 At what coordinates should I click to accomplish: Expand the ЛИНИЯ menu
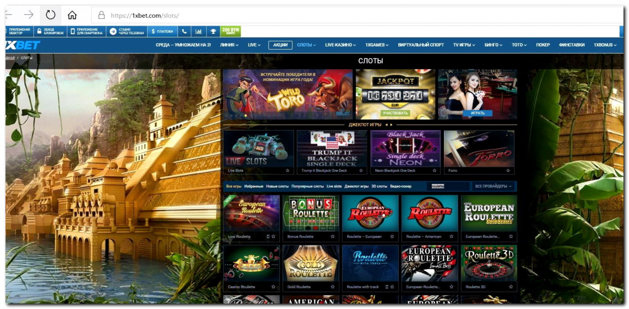pos(229,45)
